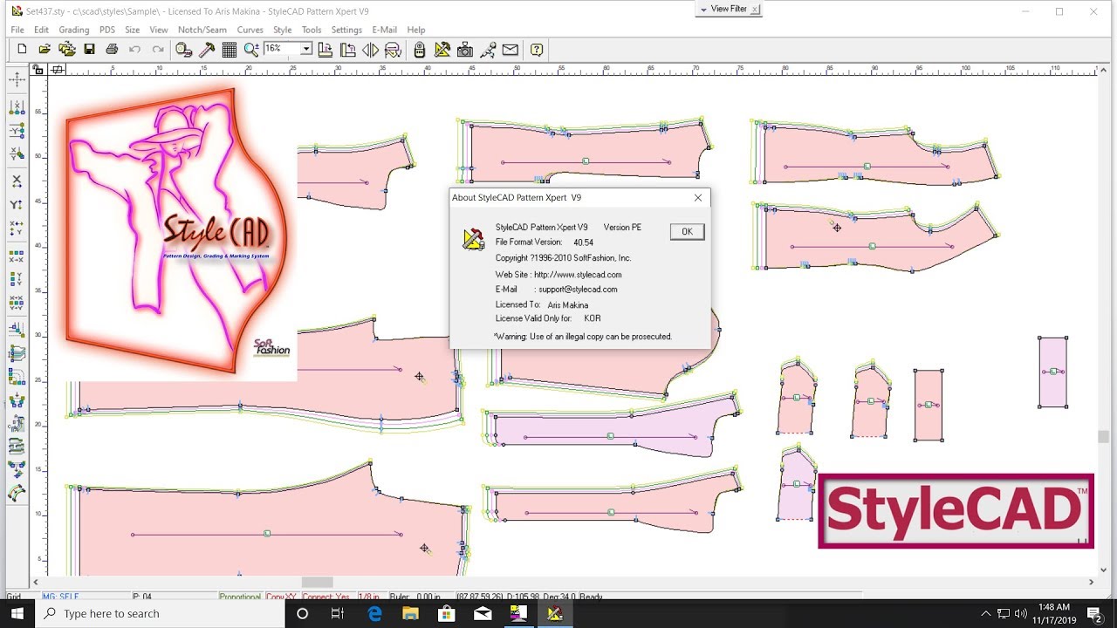
Task: Open the Grading menu
Action: 74,30
